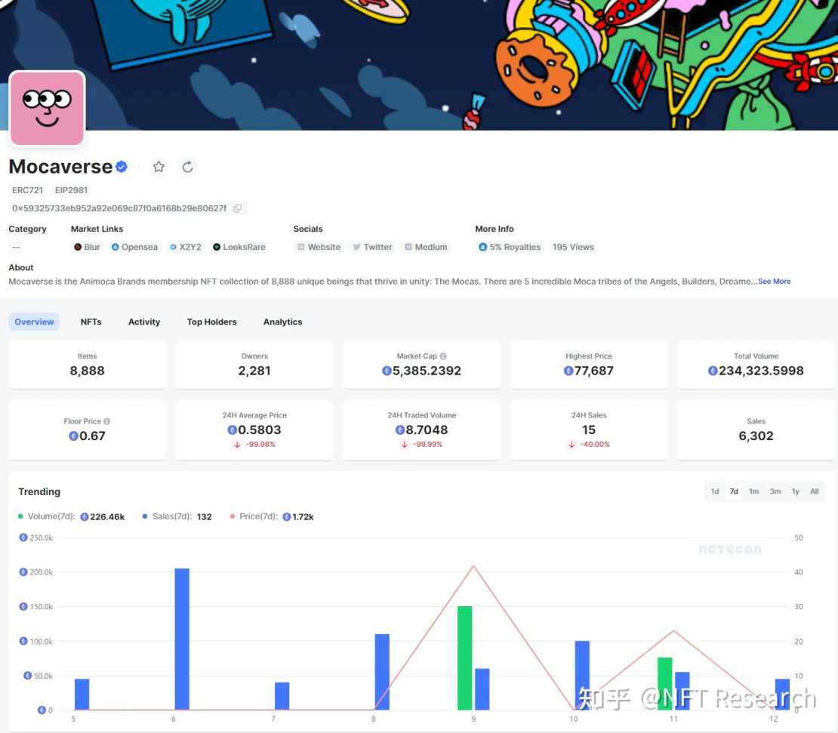
Task: Click the green volume bar at day 11
Action: coord(665,684)
